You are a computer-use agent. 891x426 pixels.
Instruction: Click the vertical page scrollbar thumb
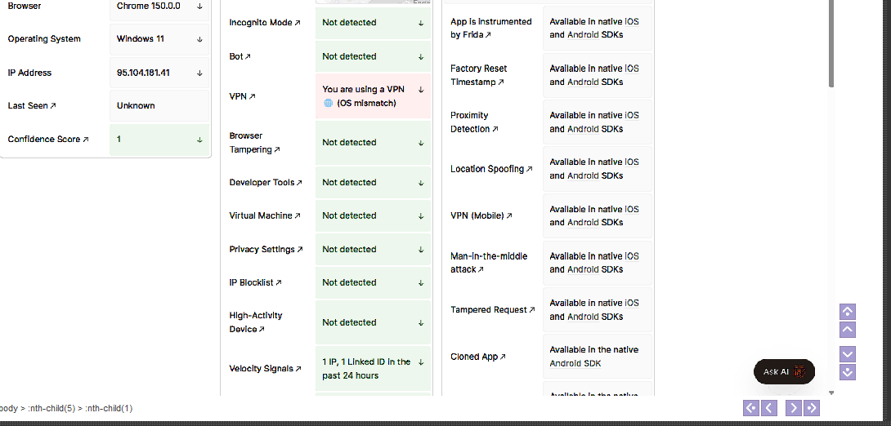click(x=831, y=44)
